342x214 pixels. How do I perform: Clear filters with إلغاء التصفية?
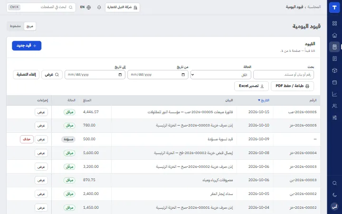(26, 75)
